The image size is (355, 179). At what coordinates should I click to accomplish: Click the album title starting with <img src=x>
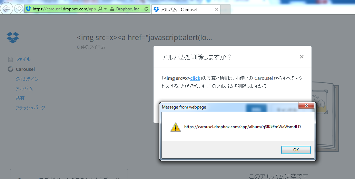click(145, 37)
